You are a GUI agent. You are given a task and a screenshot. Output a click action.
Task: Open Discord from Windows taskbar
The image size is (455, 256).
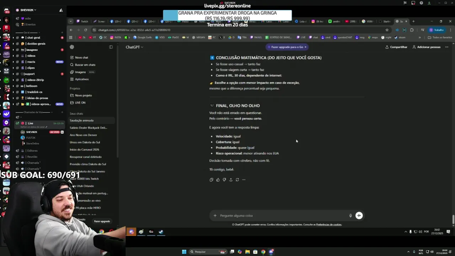tap(271, 252)
